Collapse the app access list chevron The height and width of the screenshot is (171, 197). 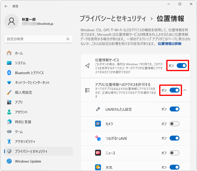tap(185, 90)
